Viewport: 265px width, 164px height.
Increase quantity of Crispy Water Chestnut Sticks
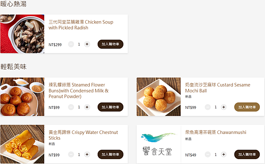[87, 155]
